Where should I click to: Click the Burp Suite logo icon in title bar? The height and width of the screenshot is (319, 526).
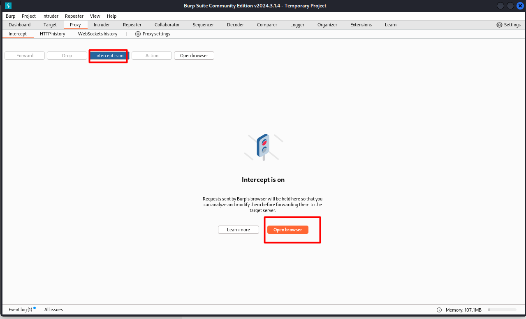[x=8, y=6]
